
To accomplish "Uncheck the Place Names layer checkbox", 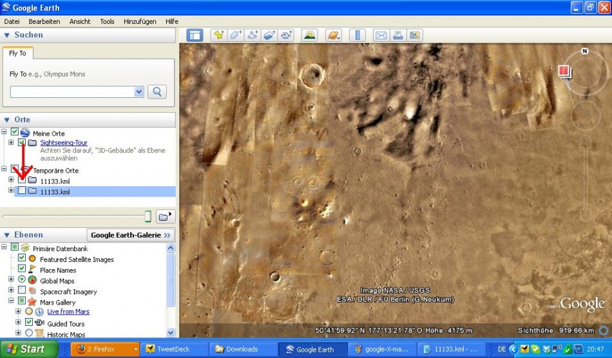I will (x=22, y=270).
